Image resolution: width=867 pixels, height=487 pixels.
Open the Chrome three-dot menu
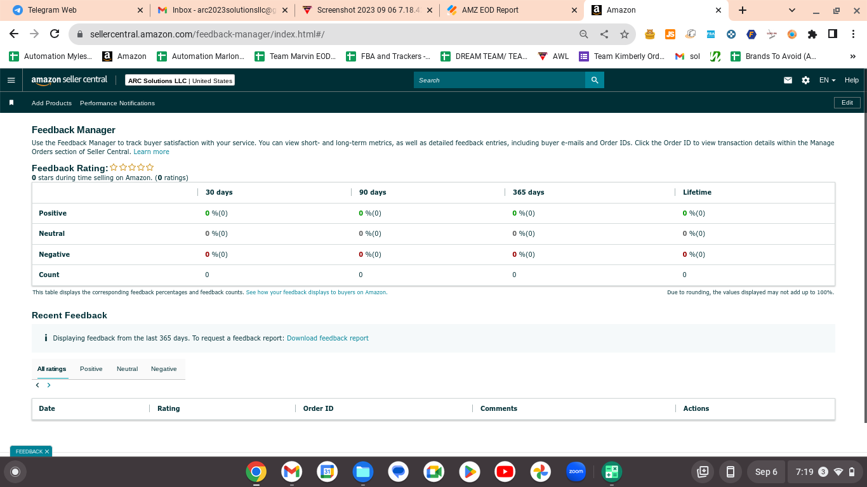click(852, 34)
